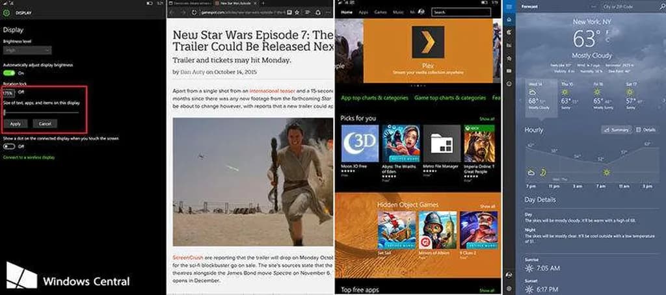This screenshot has height=295, width=666.
Task: Open the weather app hamburger menu
Action: pos(508,6)
